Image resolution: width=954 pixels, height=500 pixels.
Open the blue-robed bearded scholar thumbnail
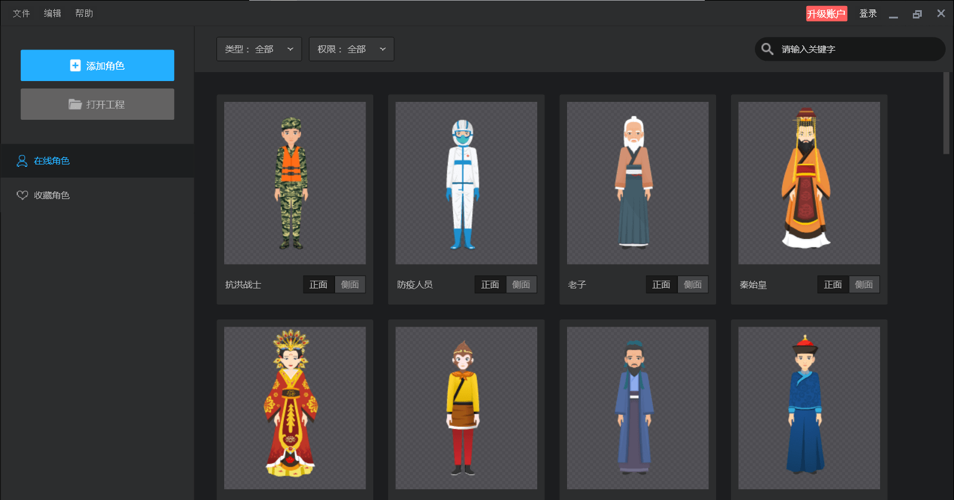coord(637,408)
